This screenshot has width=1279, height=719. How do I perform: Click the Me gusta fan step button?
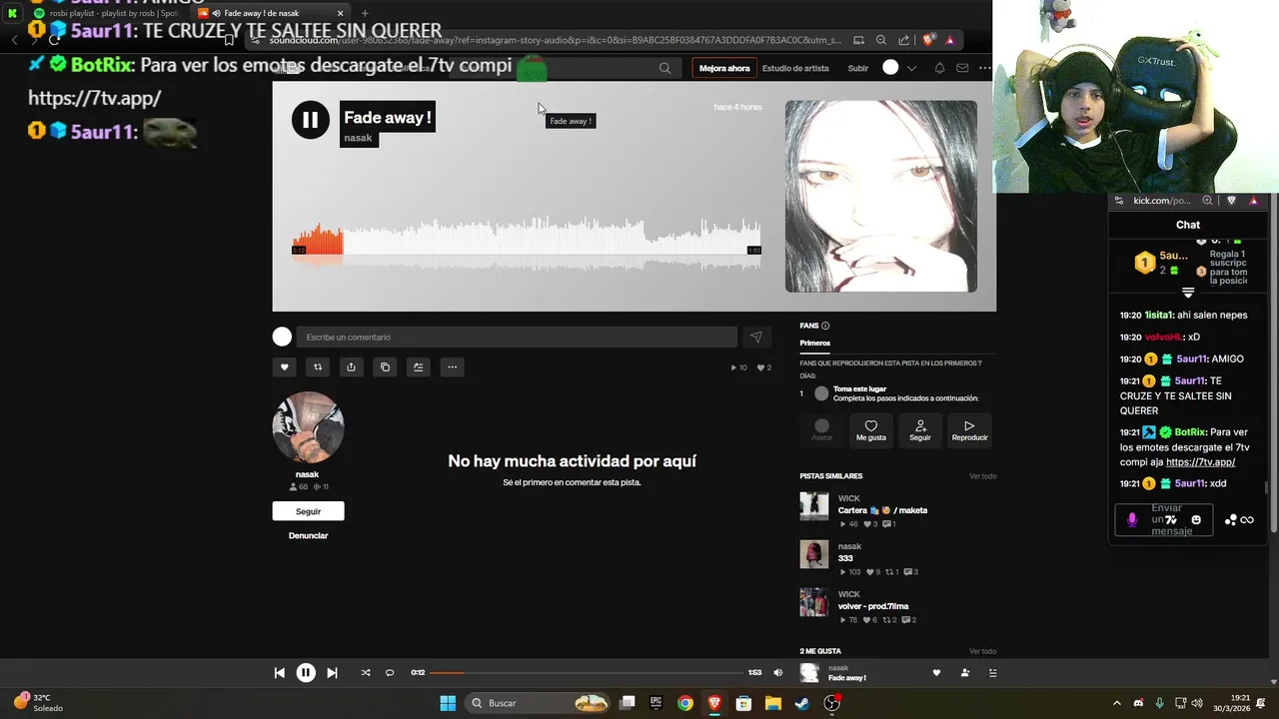[x=870, y=430]
